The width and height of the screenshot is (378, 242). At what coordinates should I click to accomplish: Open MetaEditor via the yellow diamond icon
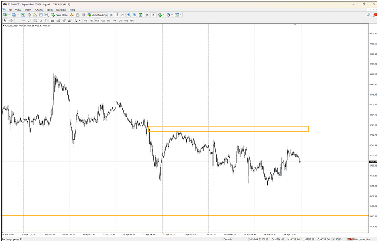tap(72, 15)
